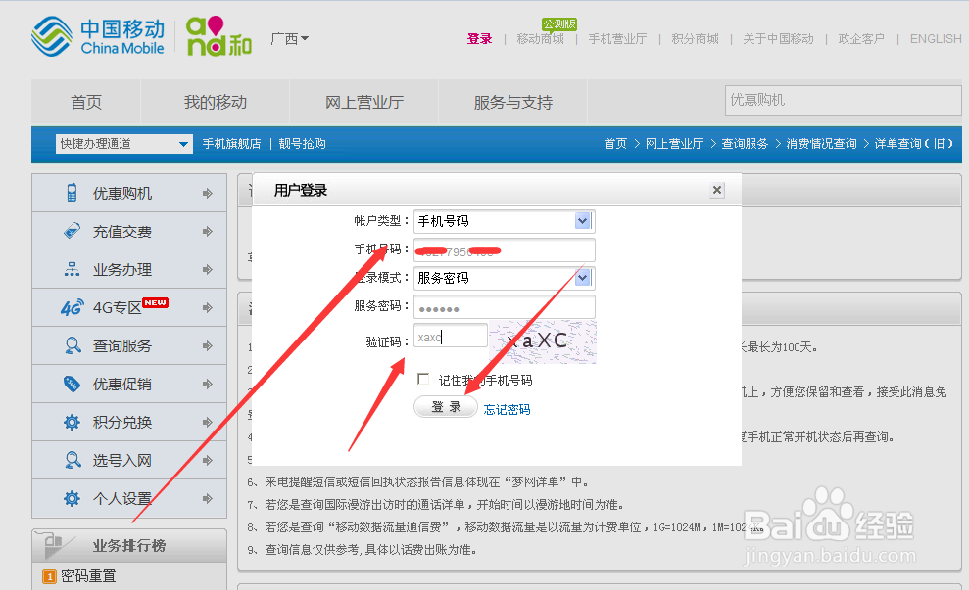Click the 忘记密码 link
This screenshot has width=969, height=590.
507,409
